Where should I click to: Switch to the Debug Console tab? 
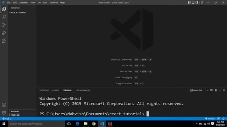(83, 90)
